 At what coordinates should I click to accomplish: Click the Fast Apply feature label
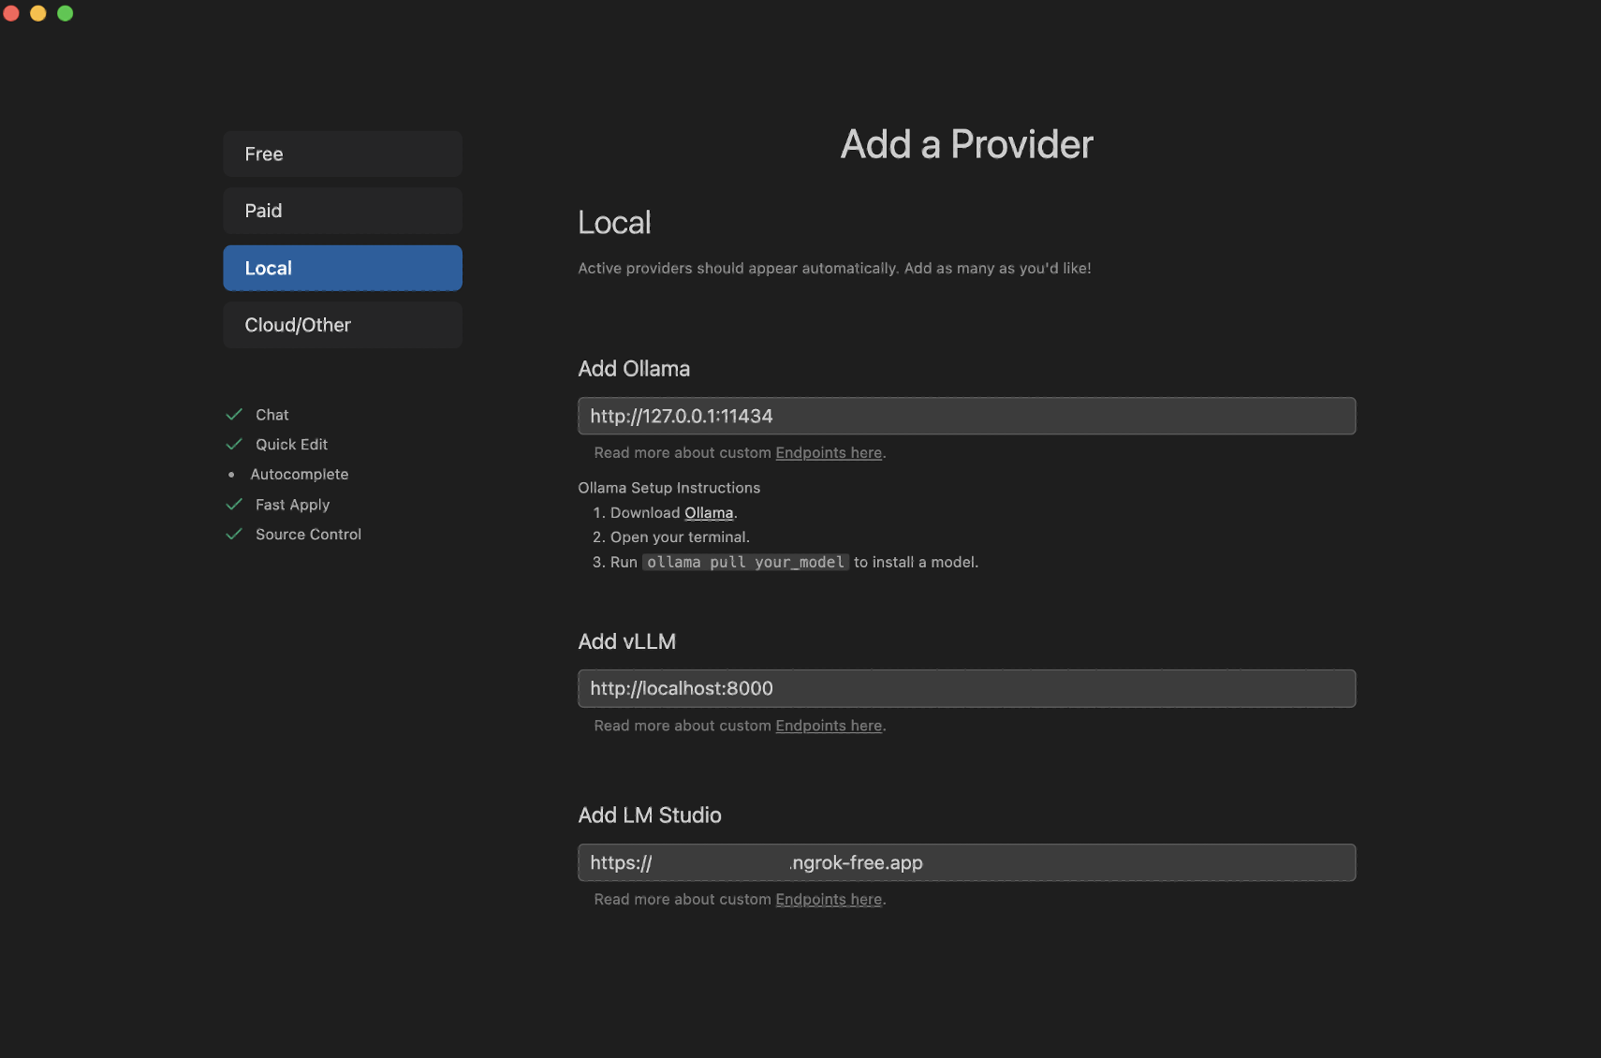pos(293,505)
